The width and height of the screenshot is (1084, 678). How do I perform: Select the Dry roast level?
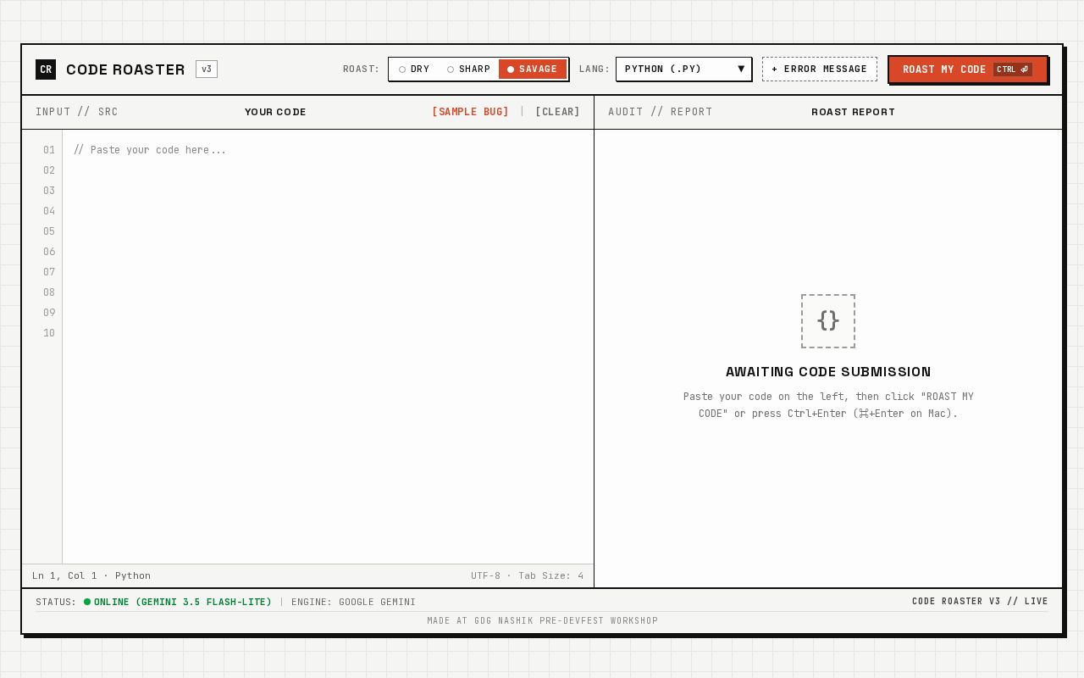(x=414, y=69)
